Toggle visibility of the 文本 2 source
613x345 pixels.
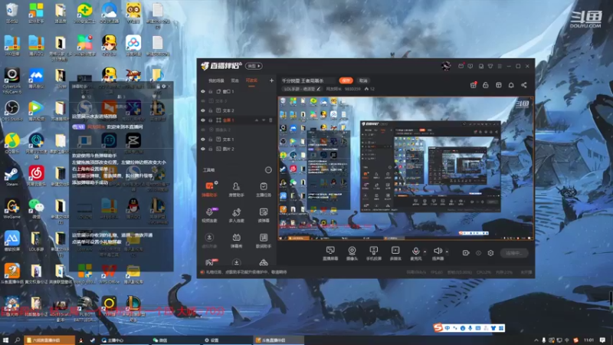[202, 110]
